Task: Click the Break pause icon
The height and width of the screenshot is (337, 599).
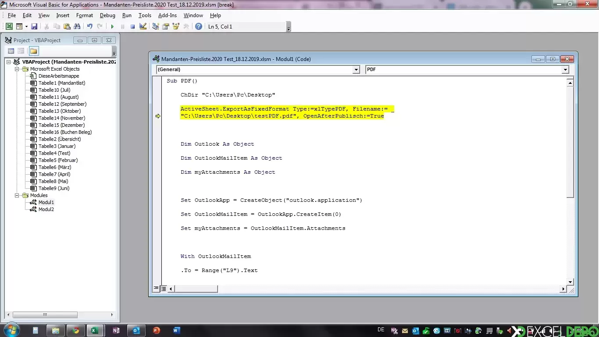Action: pyautogui.click(x=122, y=26)
